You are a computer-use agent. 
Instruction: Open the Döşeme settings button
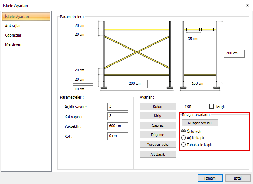pos(158,135)
